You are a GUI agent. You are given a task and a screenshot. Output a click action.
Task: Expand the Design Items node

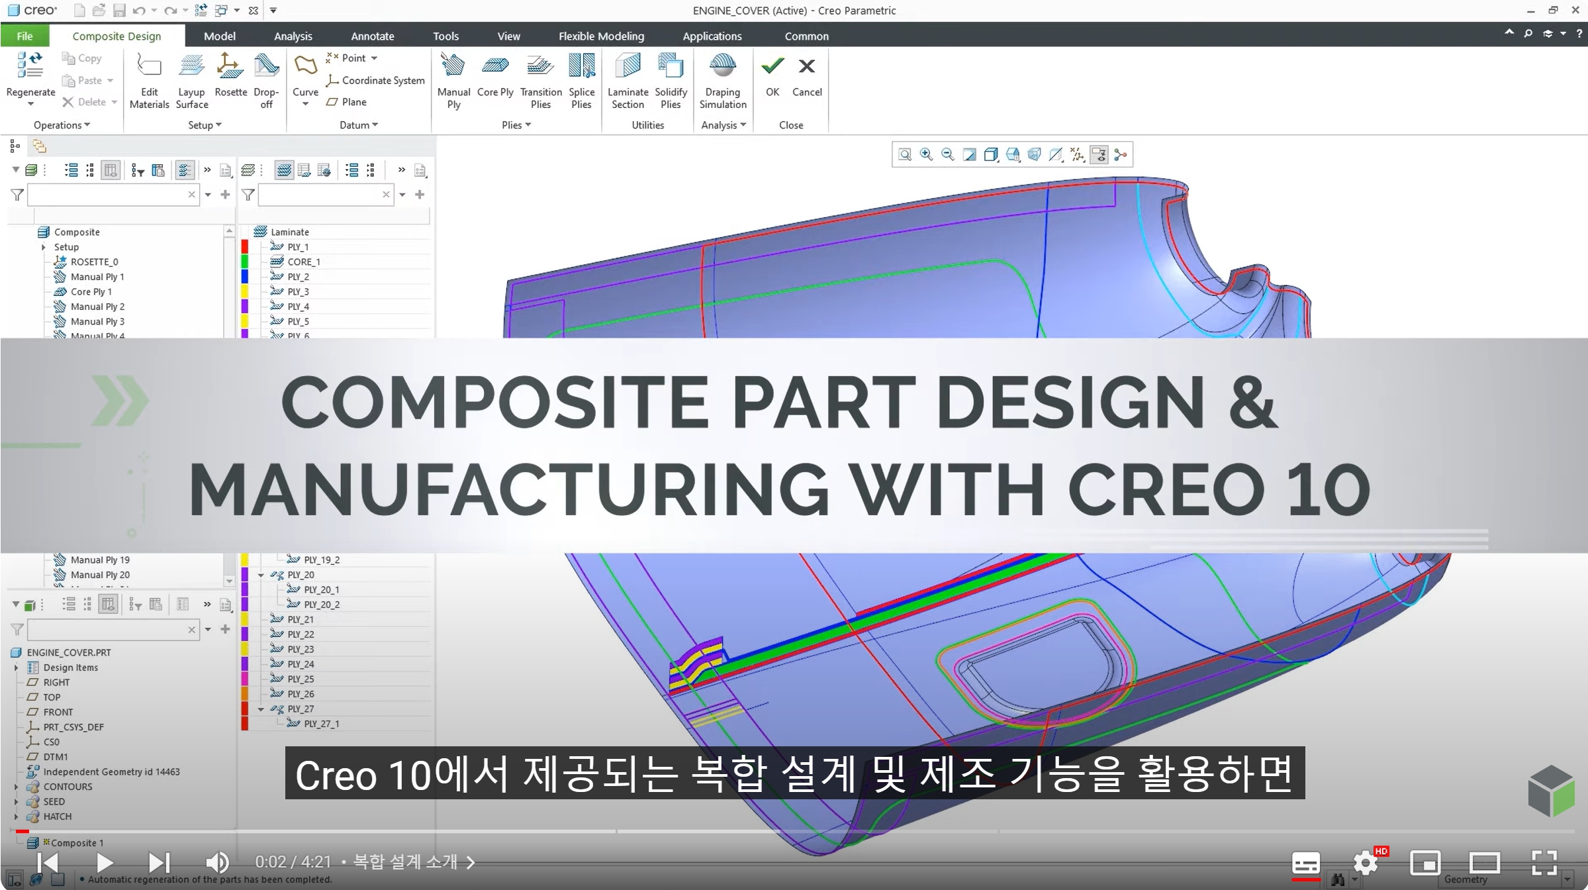click(x=17, y=667)
